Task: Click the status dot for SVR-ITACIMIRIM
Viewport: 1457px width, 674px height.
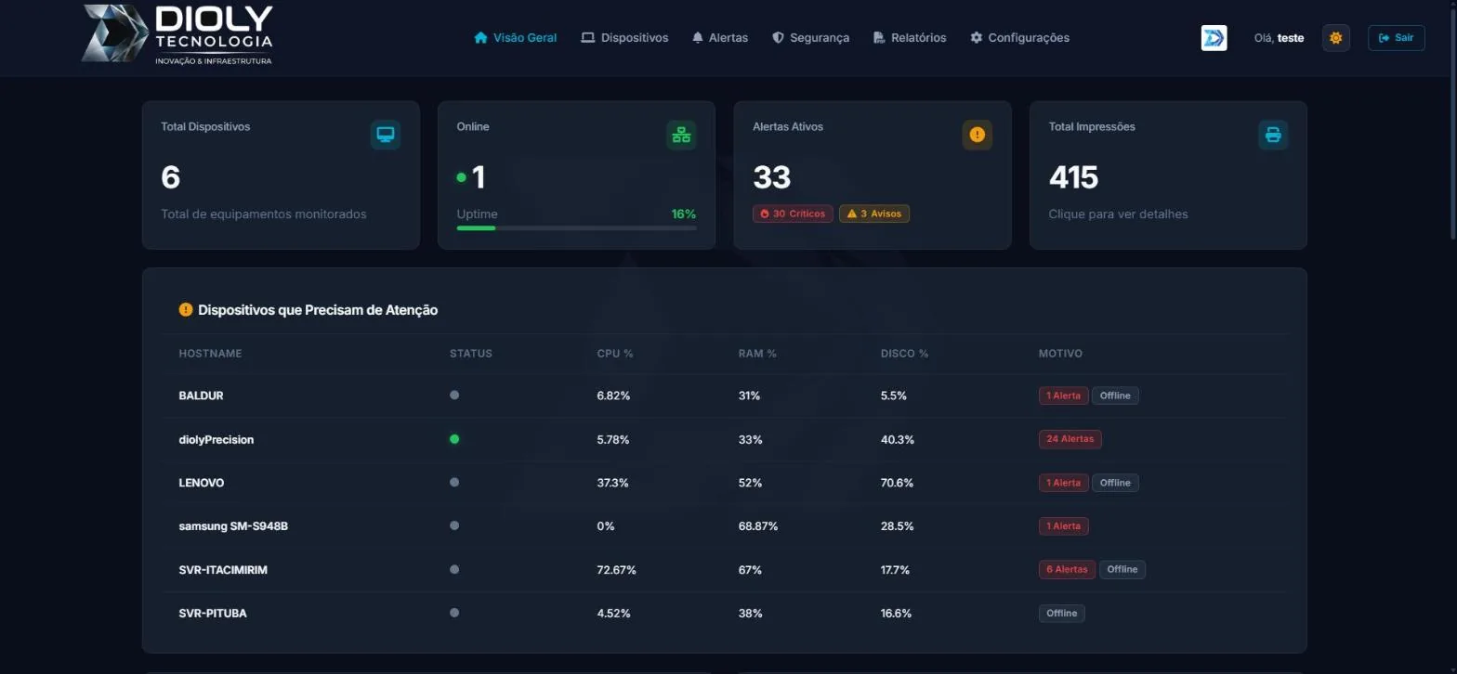Action: 454,569
